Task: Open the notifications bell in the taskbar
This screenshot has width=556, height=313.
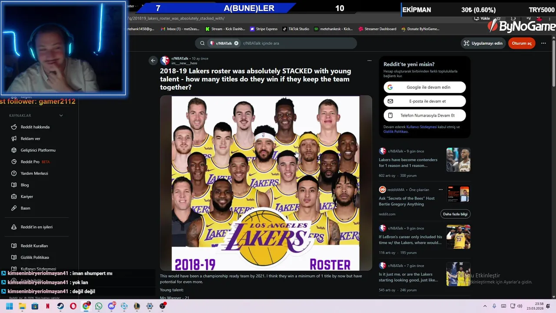Action: tap(548, 306)
